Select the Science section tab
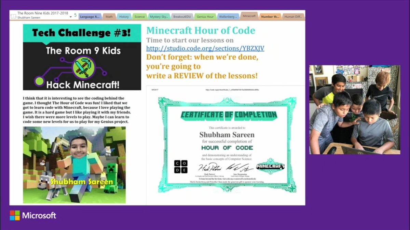Screen dimensions: 410x230 pos(139,16)
